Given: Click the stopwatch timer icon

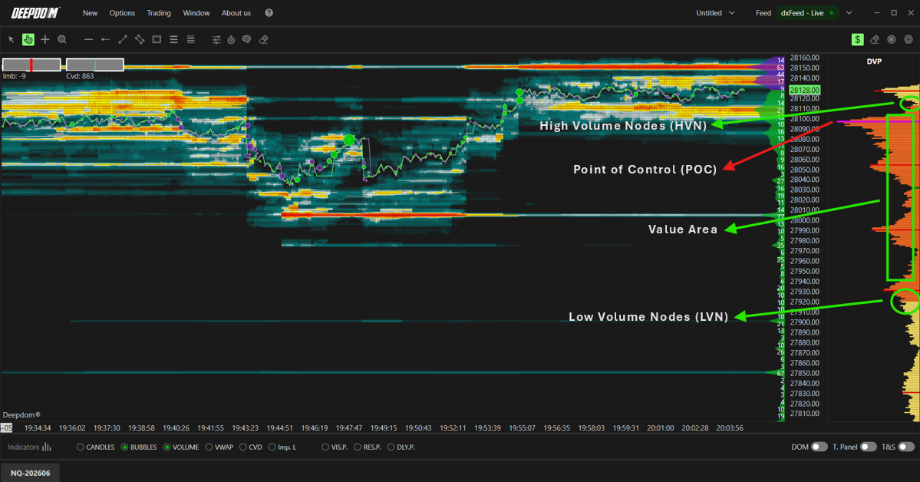Looking at the screenshot, I should point(231,39).
